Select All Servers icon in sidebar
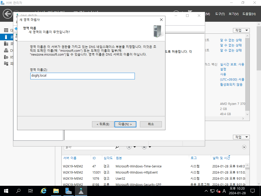Viewport: 261px width, 196px height. point(6,44)
